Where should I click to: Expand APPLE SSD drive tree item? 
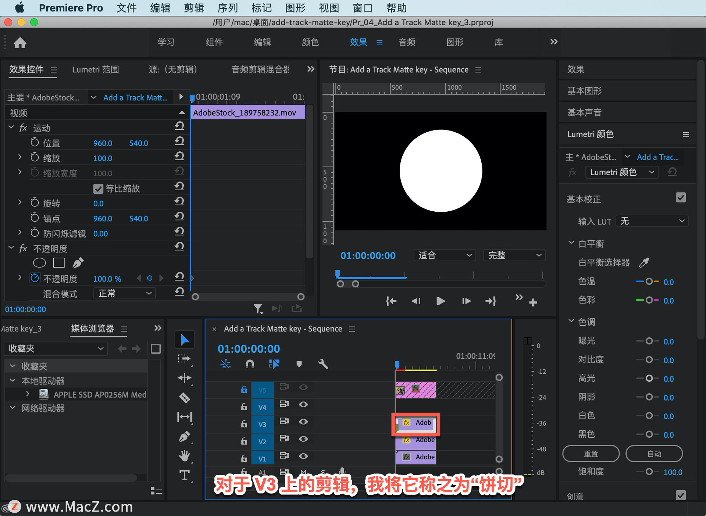(x=28, y=394)
